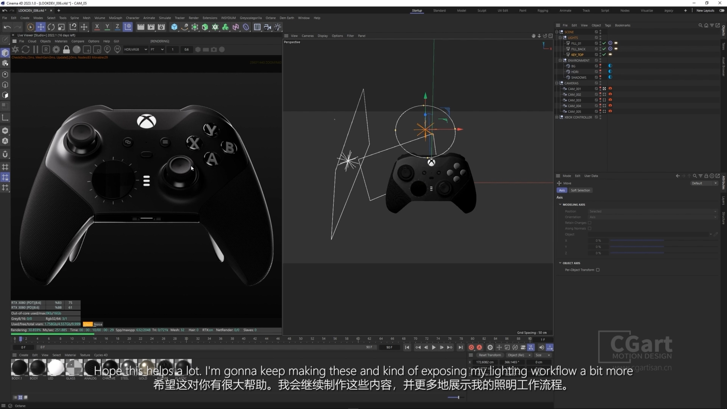Go to end of timeline
Viewport: 727px width, 409px height.
pos(460,347)
